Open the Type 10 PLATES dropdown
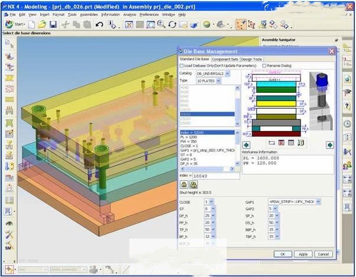This screenshot has width=356, height=277. [x=218, y=81]
